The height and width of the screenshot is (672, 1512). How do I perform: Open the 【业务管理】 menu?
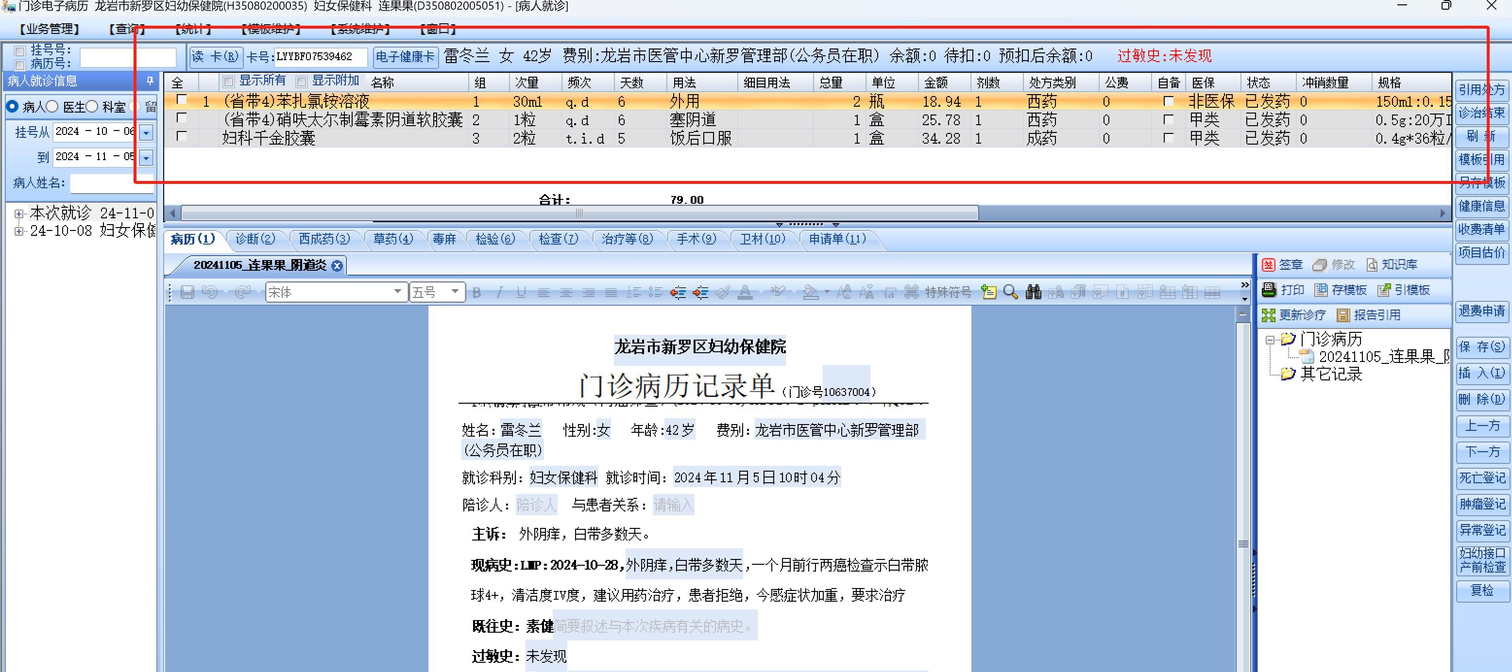49,28
